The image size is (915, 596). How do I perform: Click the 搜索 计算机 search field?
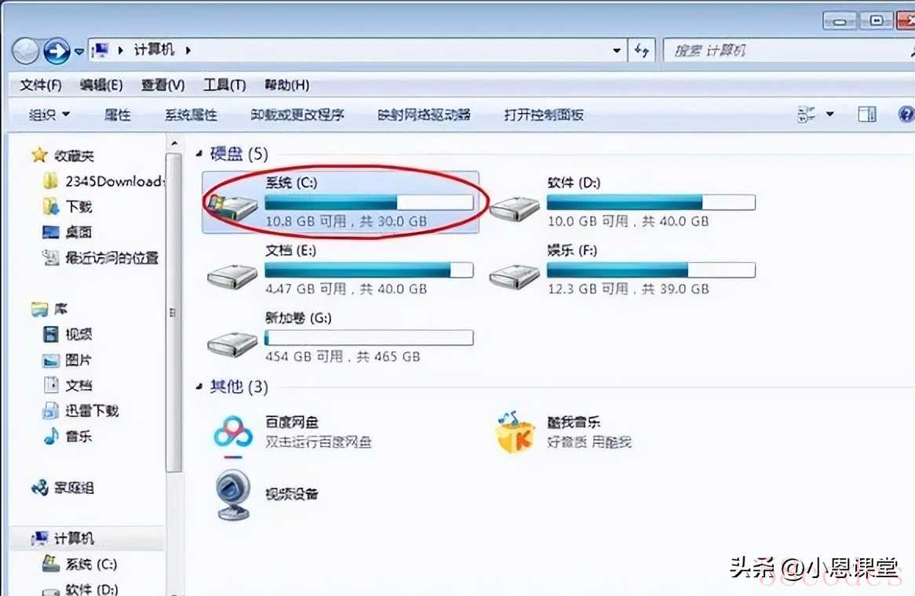coord(789,51)
